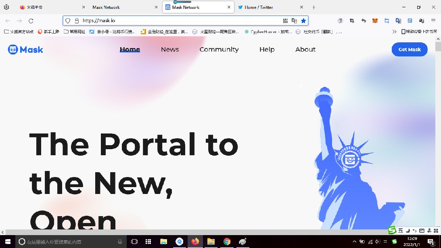
Task: Click the blue translation extension icon
Action: tap(398, 21)
